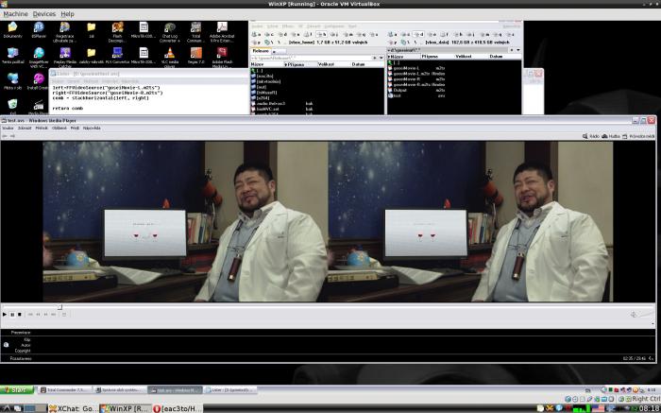This screenshot has height=413, width=661.
Task: Open the Adobe Flash Media desktop icon
Action: (222, 58)
